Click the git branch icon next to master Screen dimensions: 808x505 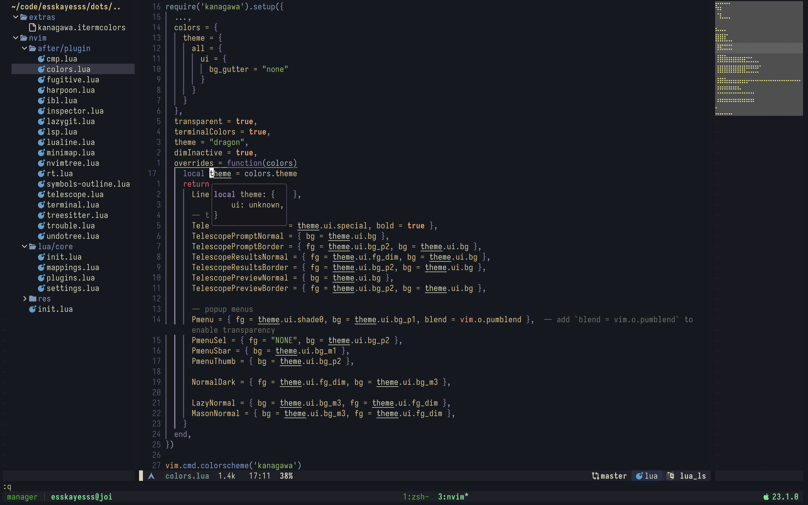point(595,476)
